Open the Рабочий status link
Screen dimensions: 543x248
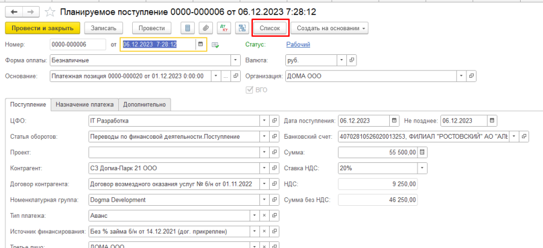coord(297,45)
